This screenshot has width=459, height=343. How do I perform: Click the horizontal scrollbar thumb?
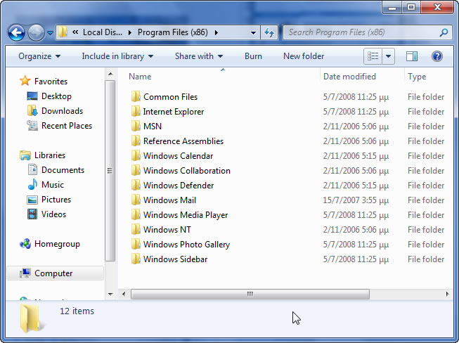[249, 295]
